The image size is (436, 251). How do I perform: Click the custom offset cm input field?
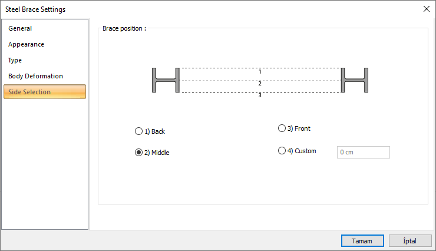[x=363, y=153]
